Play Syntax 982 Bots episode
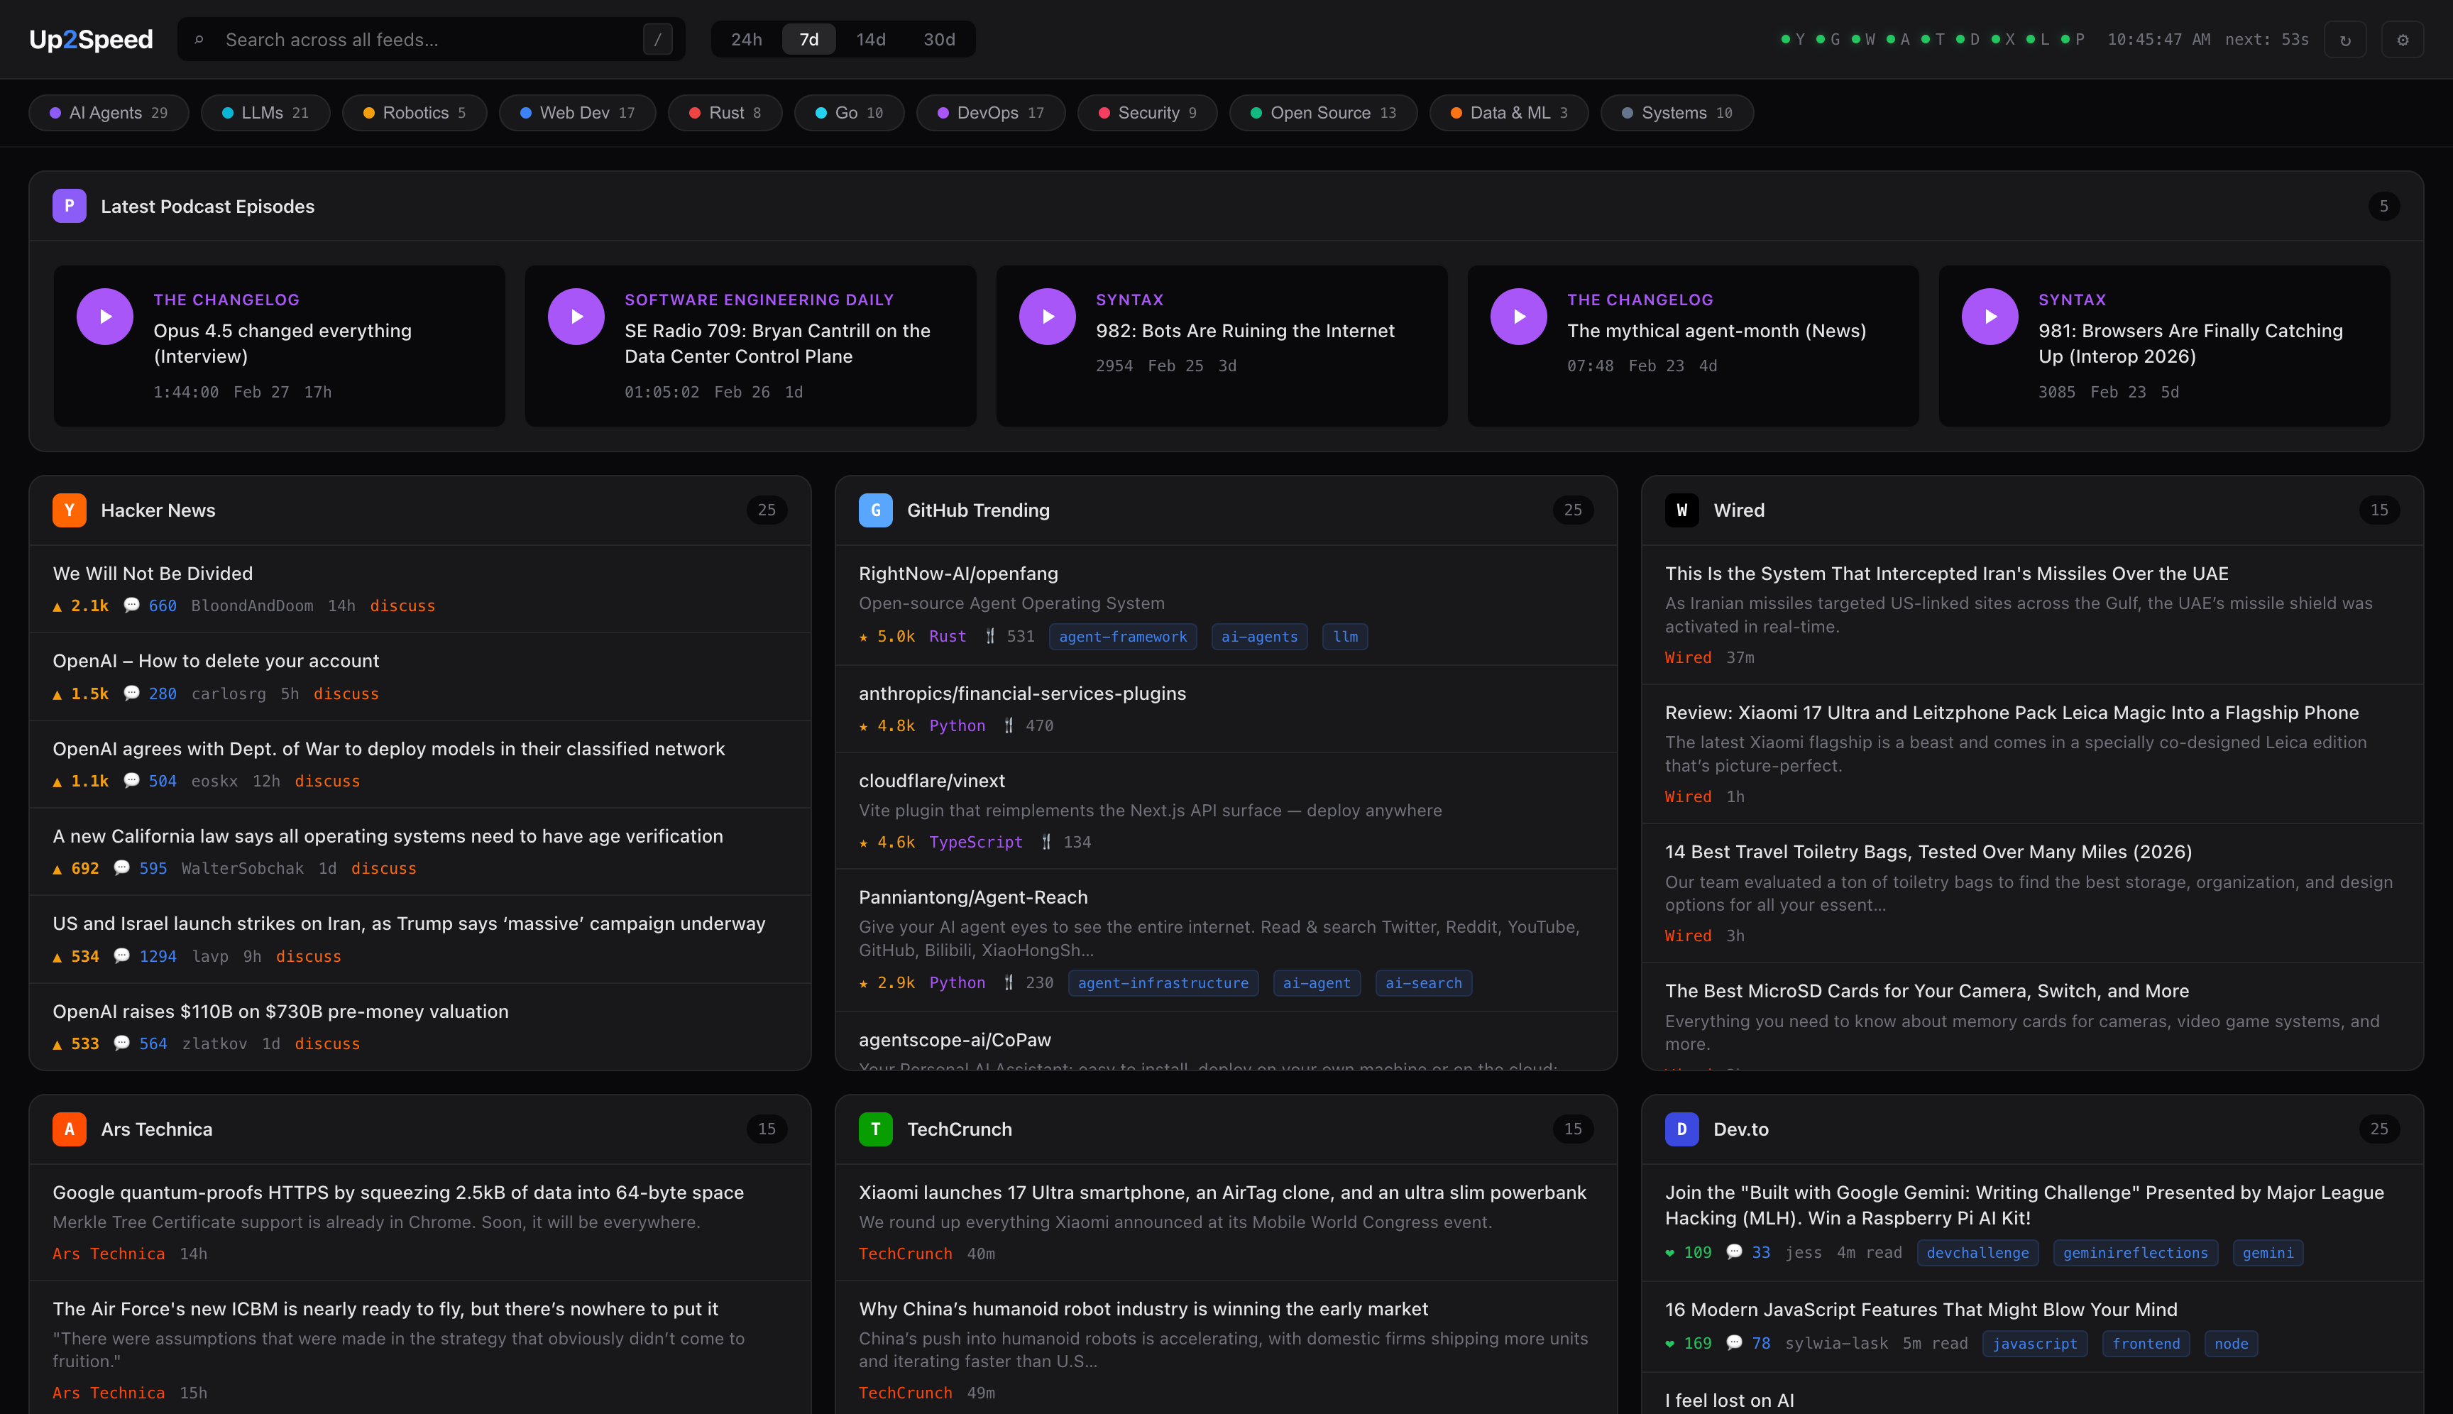 1047,317
